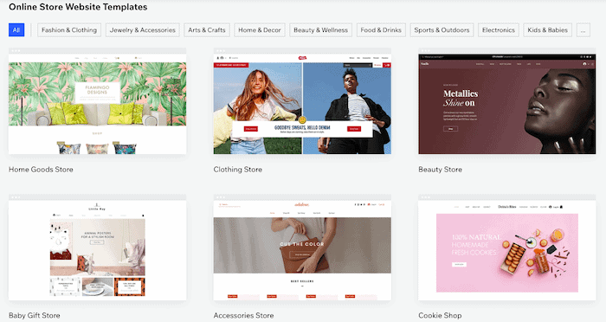Click the Clothing Store title
This screenshot has height=322, width=606.
(238, 170)
